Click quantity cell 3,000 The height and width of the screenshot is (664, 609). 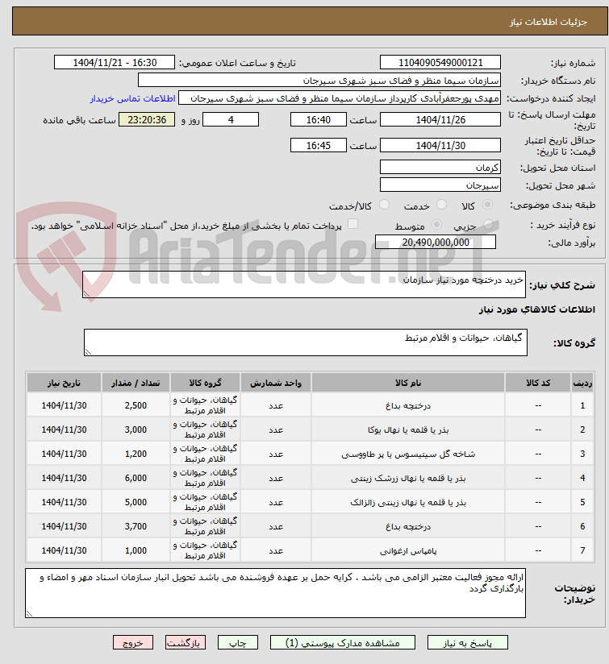coord(136,430)
